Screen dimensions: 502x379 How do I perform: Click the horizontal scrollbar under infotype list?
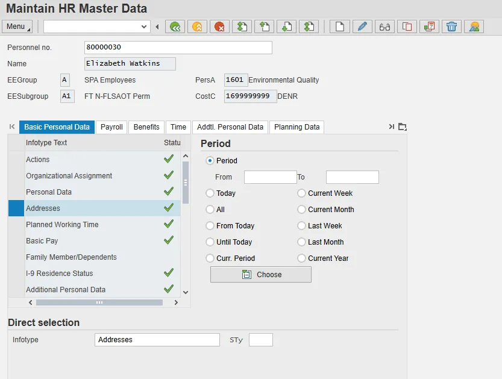99,302
